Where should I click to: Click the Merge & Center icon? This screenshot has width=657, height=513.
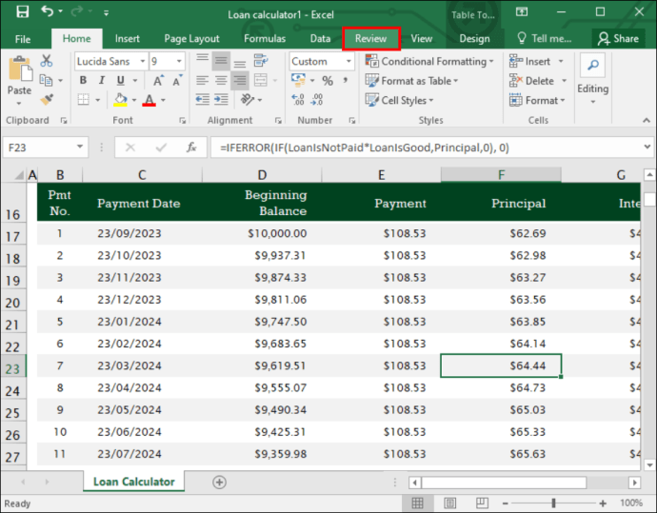point(261,80)
